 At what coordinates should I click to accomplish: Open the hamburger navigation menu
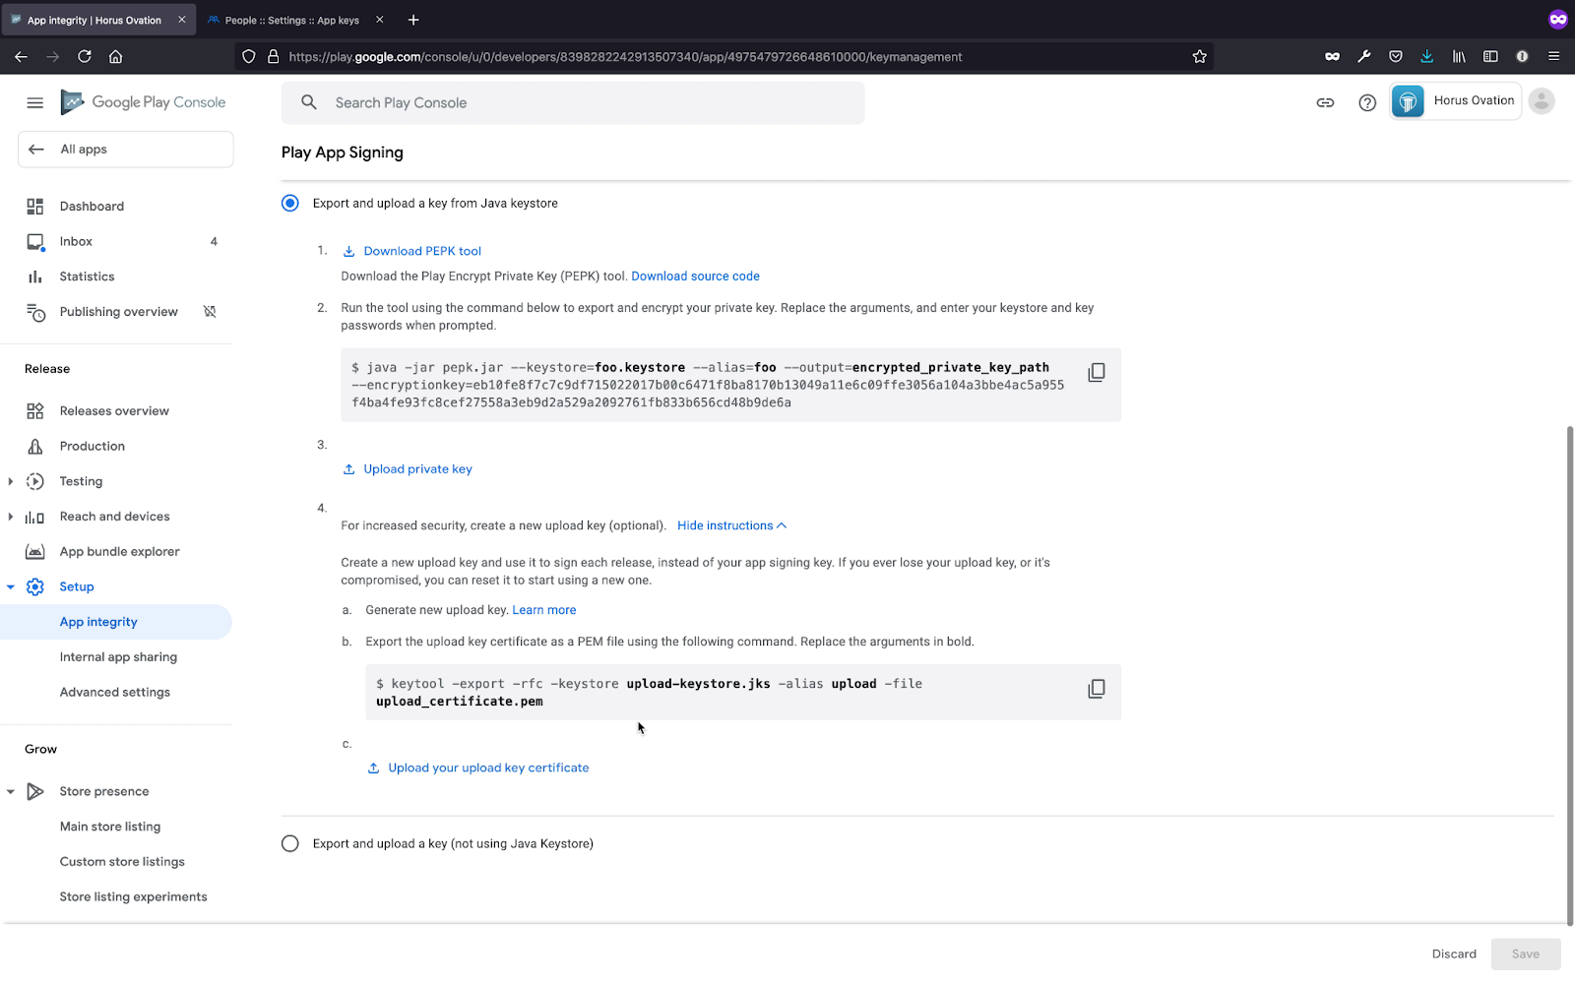coord(35,102)
